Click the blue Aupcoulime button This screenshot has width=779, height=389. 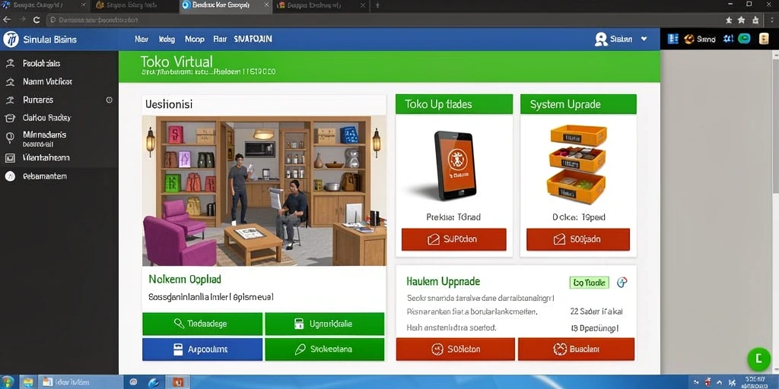point(202,349)
